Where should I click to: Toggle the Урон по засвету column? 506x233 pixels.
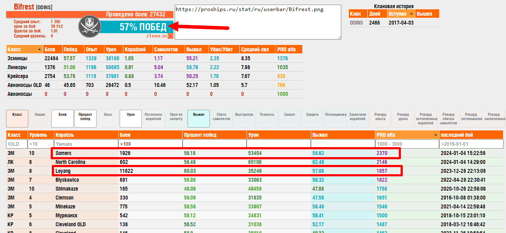[176, 119]
